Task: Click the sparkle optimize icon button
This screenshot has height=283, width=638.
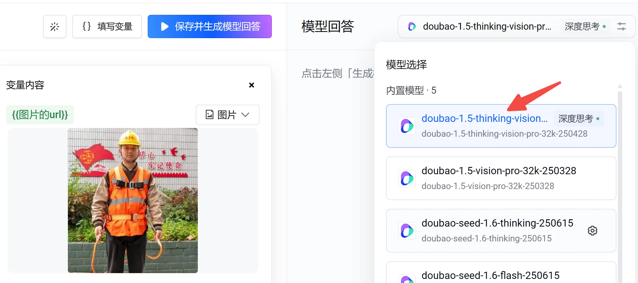Action: 55,26
